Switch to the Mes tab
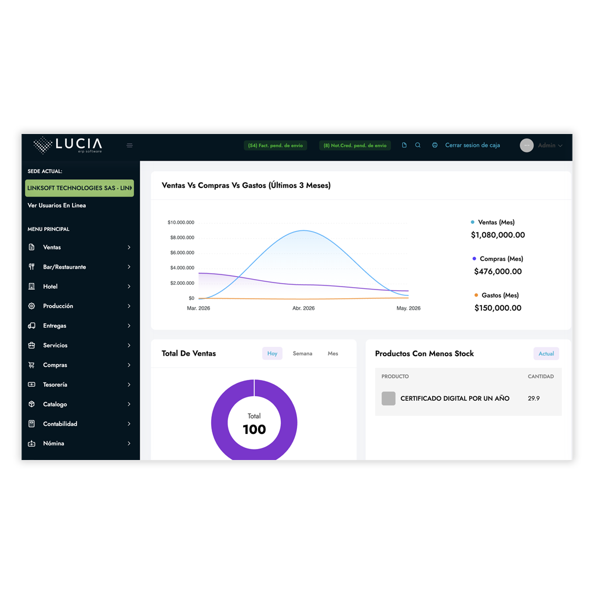 click(x=333, y=353)
